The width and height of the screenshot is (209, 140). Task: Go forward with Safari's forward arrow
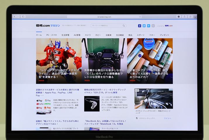(x=18, y=17)
